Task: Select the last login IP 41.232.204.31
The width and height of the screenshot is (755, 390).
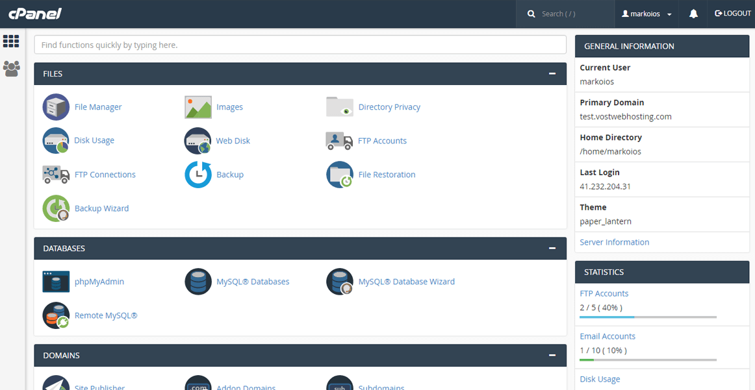Action: click(605, 186)
